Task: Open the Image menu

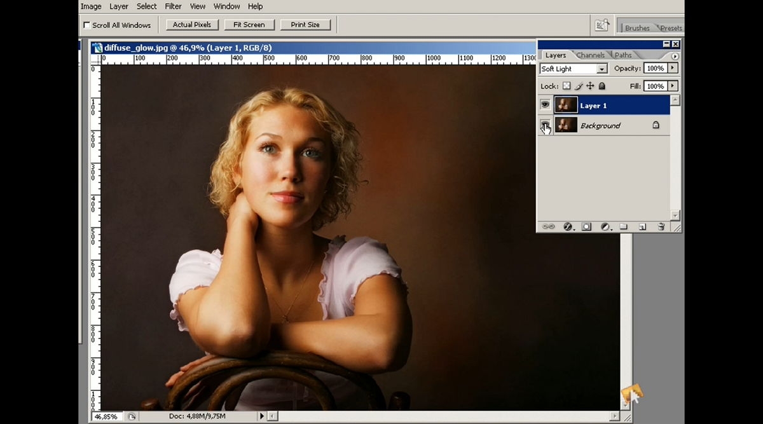Action: (91, 6)
